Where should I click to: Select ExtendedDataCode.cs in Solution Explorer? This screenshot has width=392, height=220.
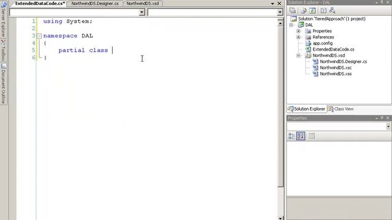[x=333, y=50]
